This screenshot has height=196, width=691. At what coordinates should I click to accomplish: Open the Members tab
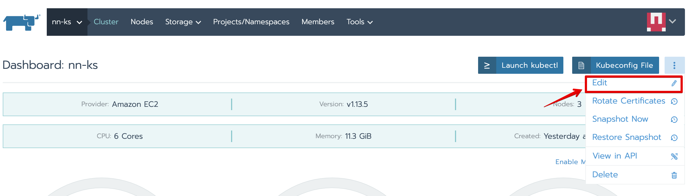[318, 22]
